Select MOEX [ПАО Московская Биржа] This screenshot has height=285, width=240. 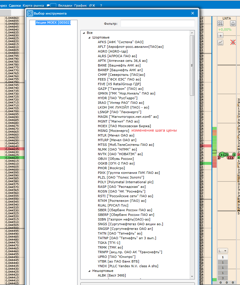124,126
